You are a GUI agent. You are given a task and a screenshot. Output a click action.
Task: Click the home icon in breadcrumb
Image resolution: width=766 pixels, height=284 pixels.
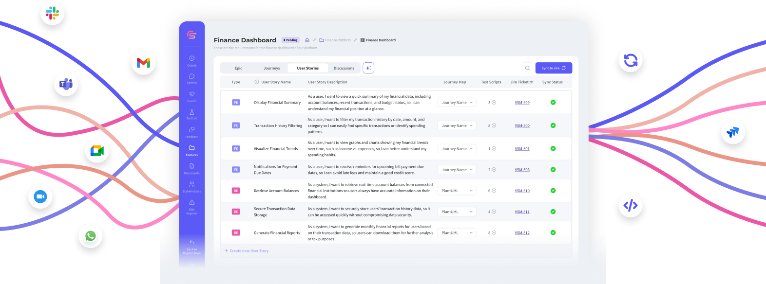[307, 40]
